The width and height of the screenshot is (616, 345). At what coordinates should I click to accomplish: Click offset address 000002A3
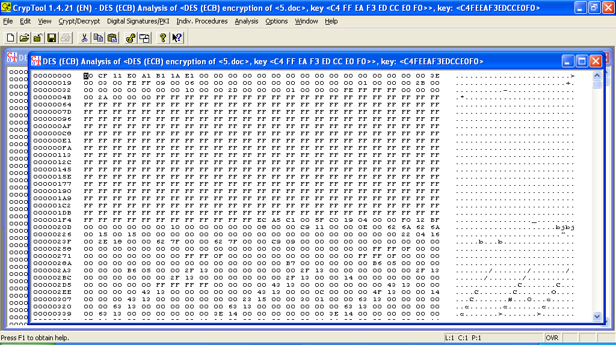pos(52,270)
